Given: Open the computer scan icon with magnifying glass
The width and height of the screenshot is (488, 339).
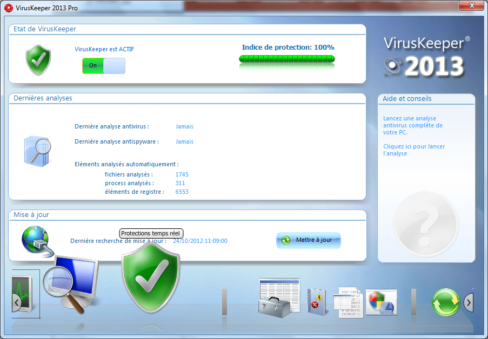Looking at the screenshot, I should pos(70,283).
